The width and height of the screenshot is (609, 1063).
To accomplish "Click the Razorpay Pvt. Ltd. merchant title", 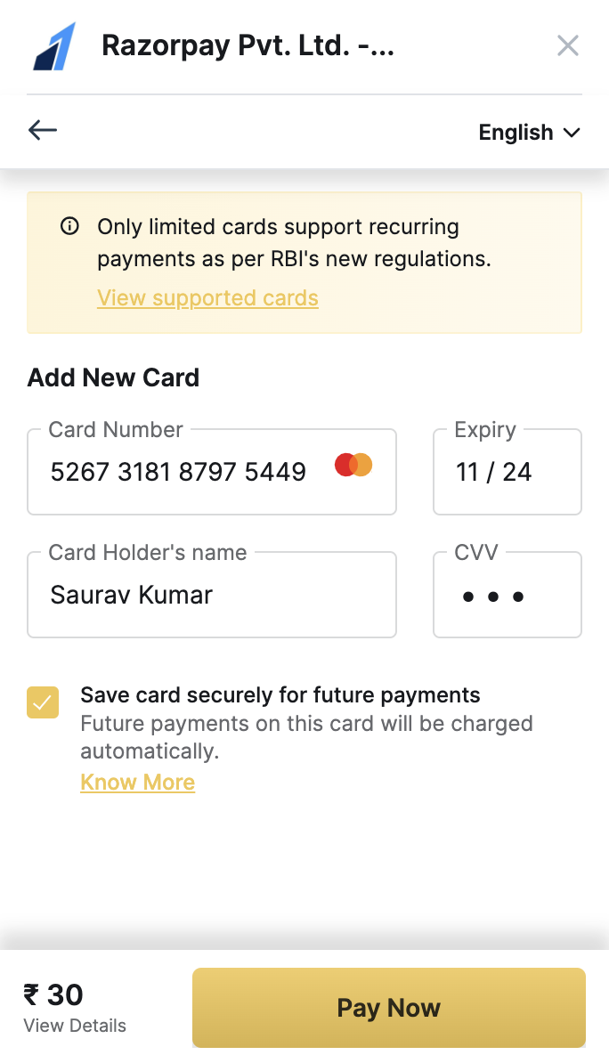I will (248, 46).
